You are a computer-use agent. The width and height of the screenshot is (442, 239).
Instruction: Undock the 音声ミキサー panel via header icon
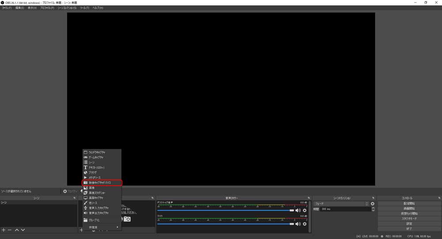[x=309, y=198]
